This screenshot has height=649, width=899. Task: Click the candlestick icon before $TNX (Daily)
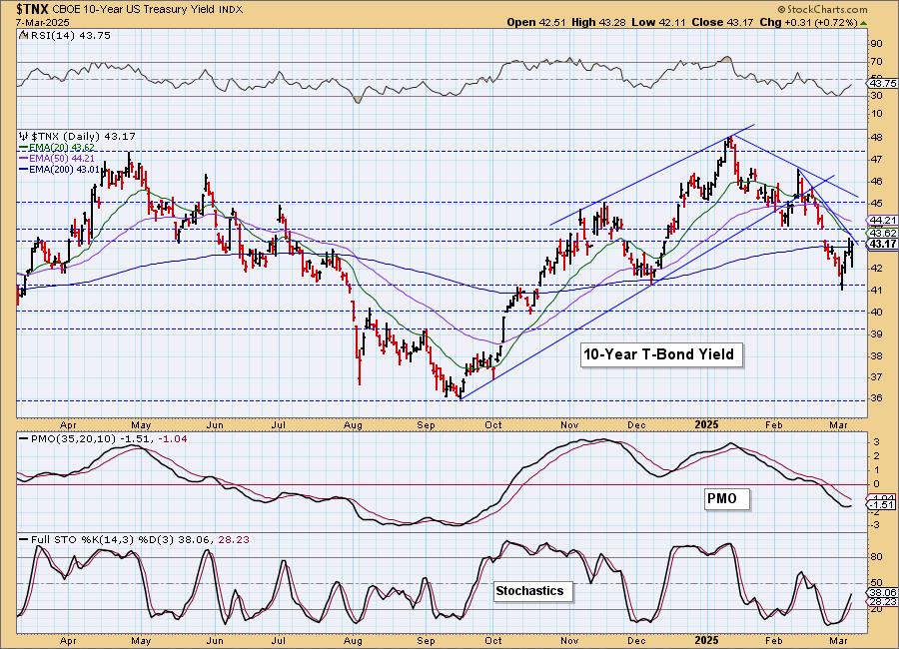click(24, 137)
